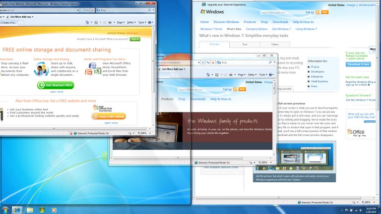Click Action Center flag in system tray
This screenshot has height=214, width=381.
pos(347,210)
